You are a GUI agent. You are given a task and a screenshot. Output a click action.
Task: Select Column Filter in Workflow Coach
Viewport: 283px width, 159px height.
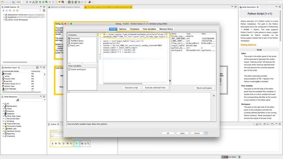tap(10, 79)
